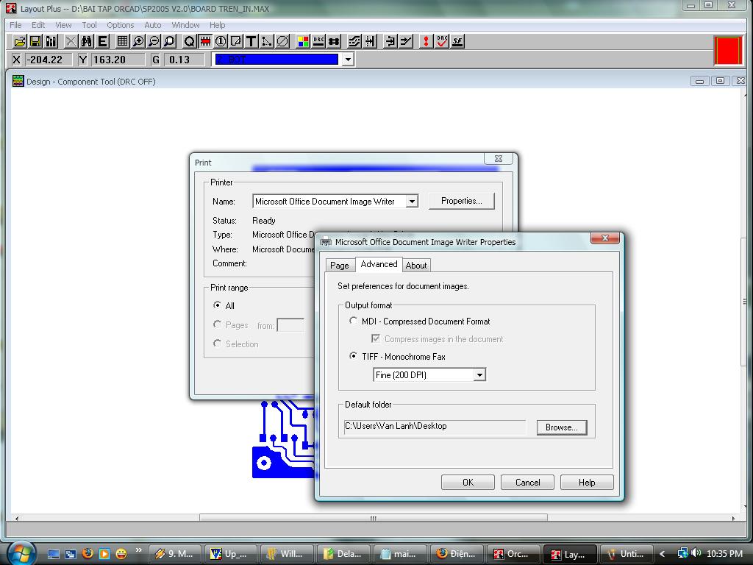This screenshot has height=565, width=753.
Task: Switch to the Page tab
Action: (x=340, y=265)
